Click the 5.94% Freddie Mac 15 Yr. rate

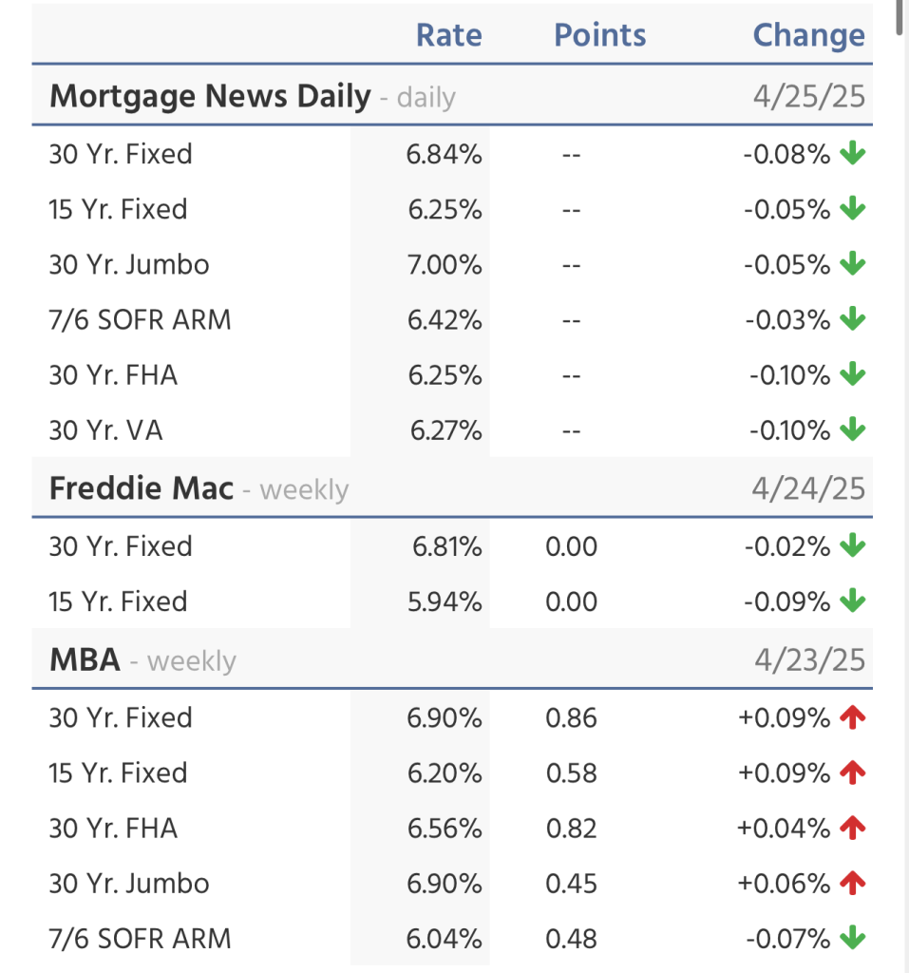445,601
